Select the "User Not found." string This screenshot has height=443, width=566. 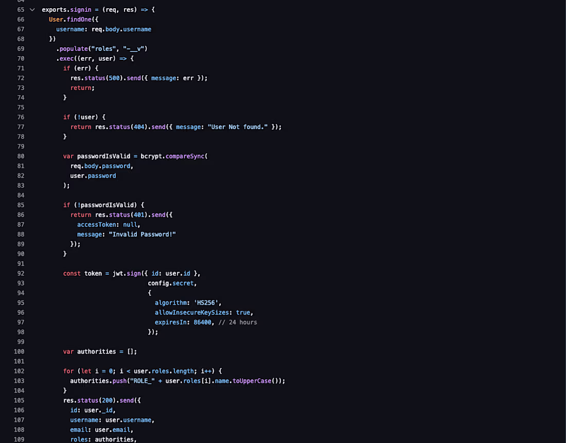(x=238, y=127)
